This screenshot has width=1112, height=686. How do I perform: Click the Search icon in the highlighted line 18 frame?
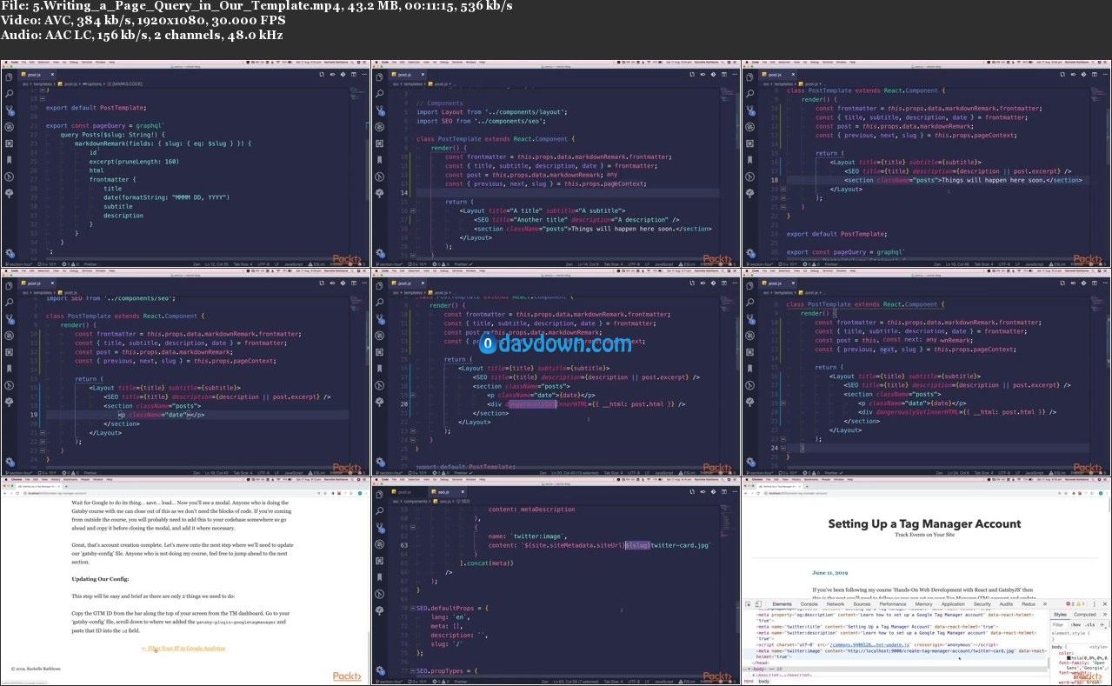pos(749,94)
